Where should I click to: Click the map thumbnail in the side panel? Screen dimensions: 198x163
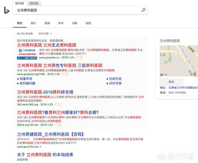[179, 61]
